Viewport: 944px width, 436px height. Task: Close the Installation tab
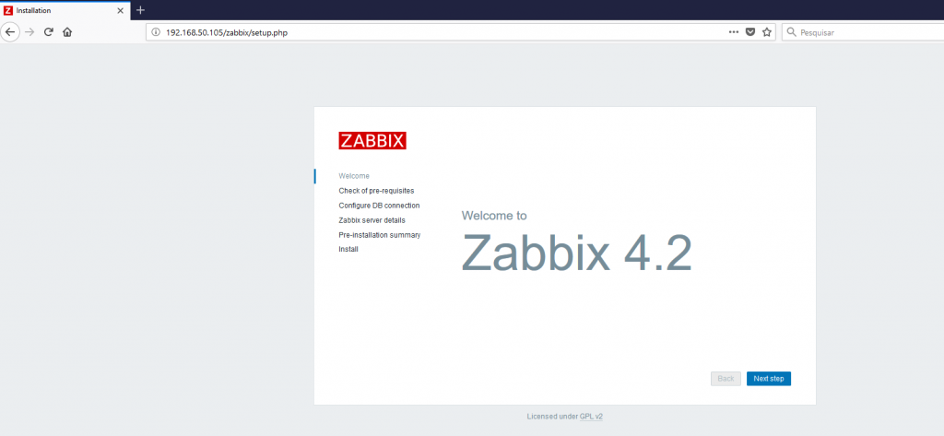(121, 11)
